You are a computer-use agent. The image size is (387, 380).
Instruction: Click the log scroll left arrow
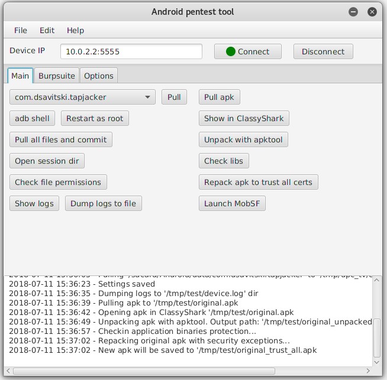click(x=8, y=371)
